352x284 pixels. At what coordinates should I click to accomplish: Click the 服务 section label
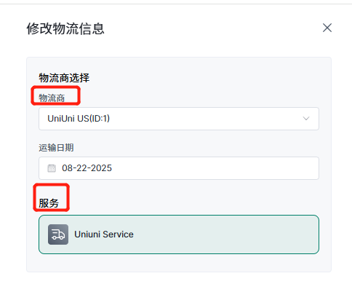(49, 203)
